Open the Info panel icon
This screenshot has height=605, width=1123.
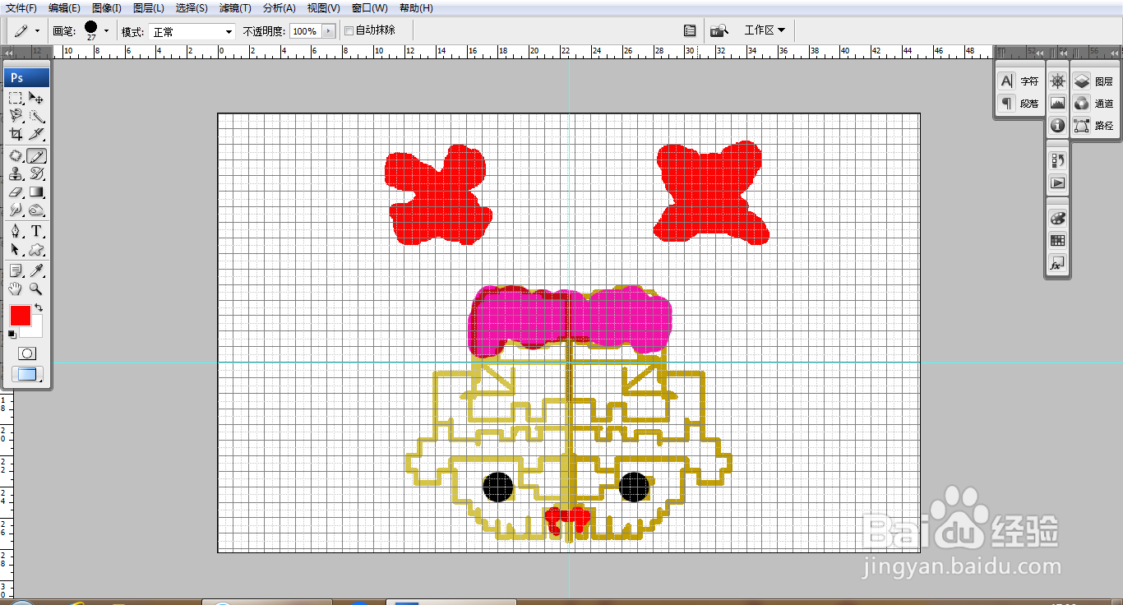coord(1058,126)
